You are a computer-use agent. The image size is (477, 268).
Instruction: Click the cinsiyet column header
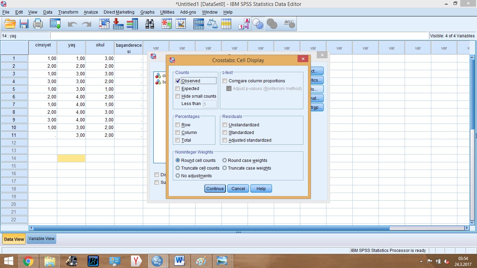tap(43, 48)
